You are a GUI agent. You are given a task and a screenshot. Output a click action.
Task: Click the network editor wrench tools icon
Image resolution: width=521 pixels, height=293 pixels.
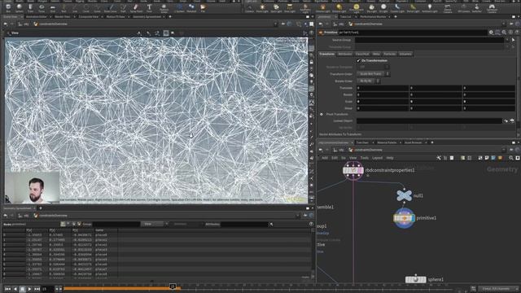tap(439, 158)
